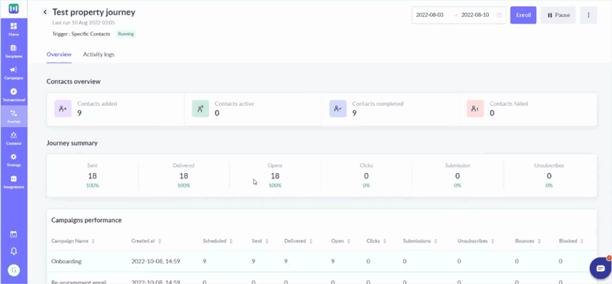Click Onboarding created date 2022-10-08, 14:59
Viewport: 612px width, 284px height.
point(156,261)
